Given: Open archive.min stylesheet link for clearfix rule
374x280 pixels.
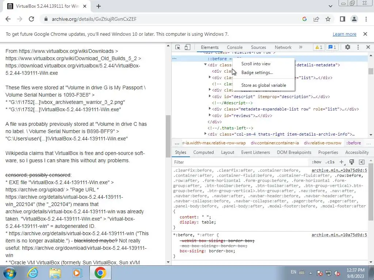Looking at the screenshot, I should pos(339,171).
